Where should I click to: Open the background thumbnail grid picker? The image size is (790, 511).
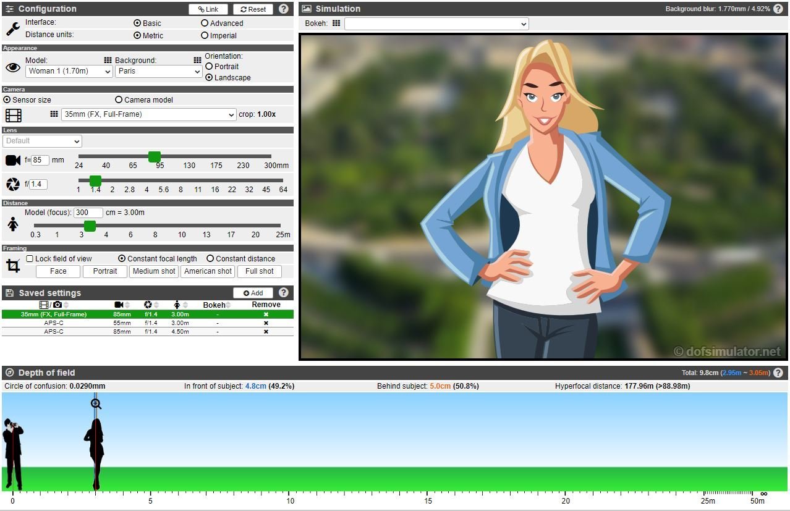(x=197, y=61)
